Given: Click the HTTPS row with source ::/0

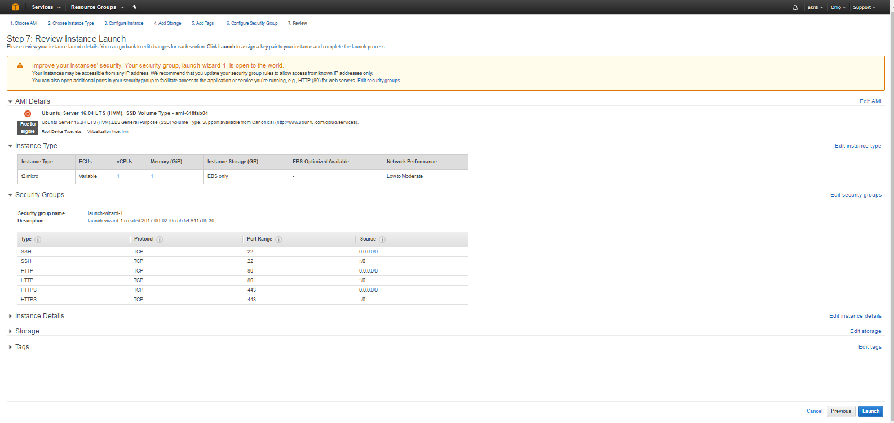Looking at the screenshot, I should pyautogui.click(x=243, y=300).
